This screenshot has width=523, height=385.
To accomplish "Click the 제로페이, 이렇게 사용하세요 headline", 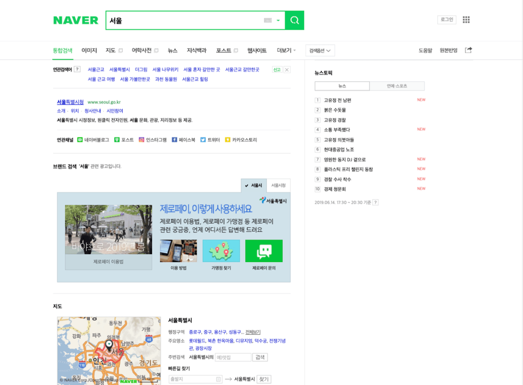I will pyautogui.click(x=206, y=209).
